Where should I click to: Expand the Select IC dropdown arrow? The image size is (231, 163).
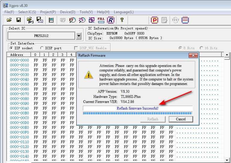[79, 36]
